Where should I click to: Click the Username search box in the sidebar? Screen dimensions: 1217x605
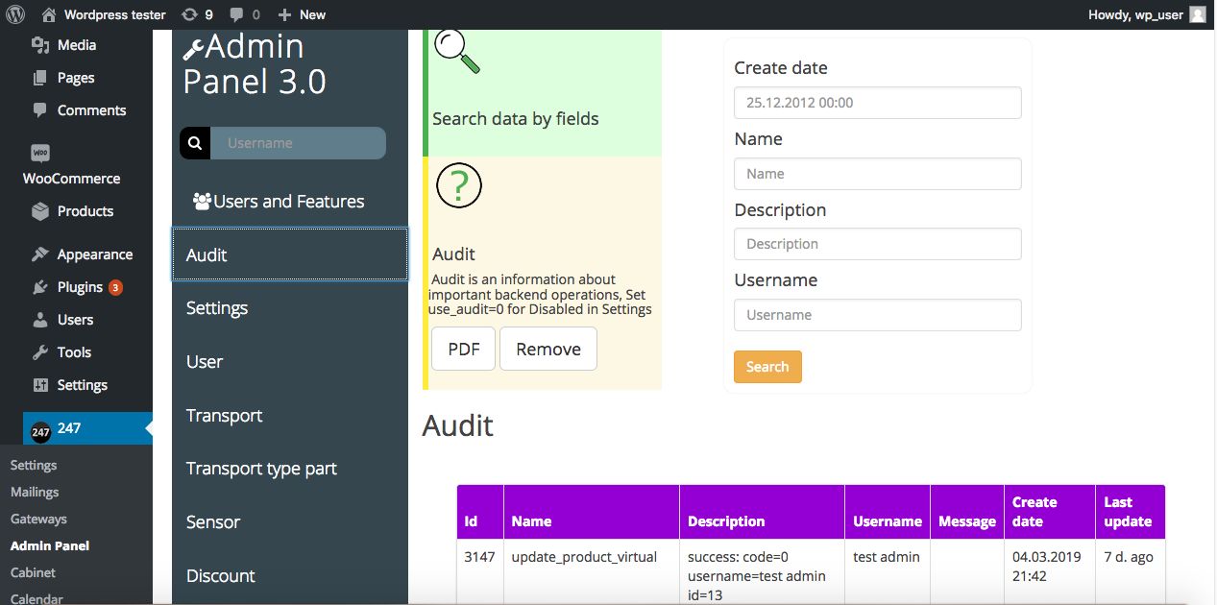tap(298, 143)
